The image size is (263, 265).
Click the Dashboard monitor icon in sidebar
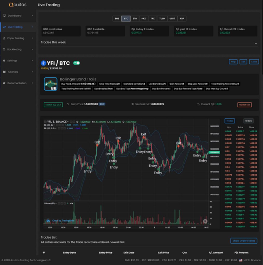tap(4, 16)
